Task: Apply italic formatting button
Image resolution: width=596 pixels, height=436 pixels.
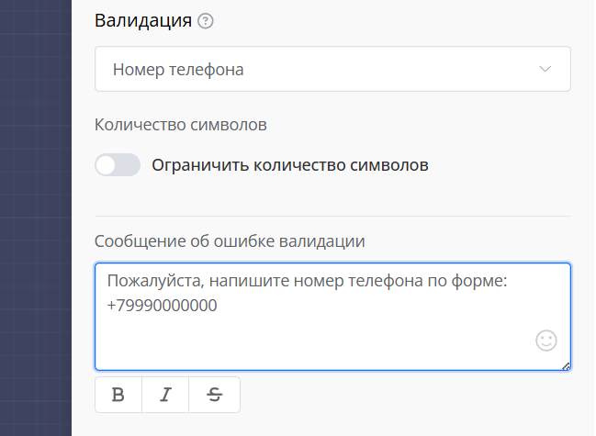Action: click(x=165, y=395)
